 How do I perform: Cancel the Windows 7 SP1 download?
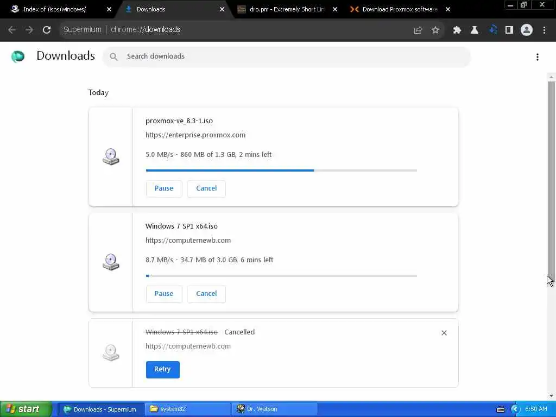coord(206,294)
